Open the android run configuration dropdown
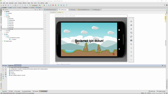The height and width of the screenshot is (94, 168). pyautogui.click(x=35, y=5)
